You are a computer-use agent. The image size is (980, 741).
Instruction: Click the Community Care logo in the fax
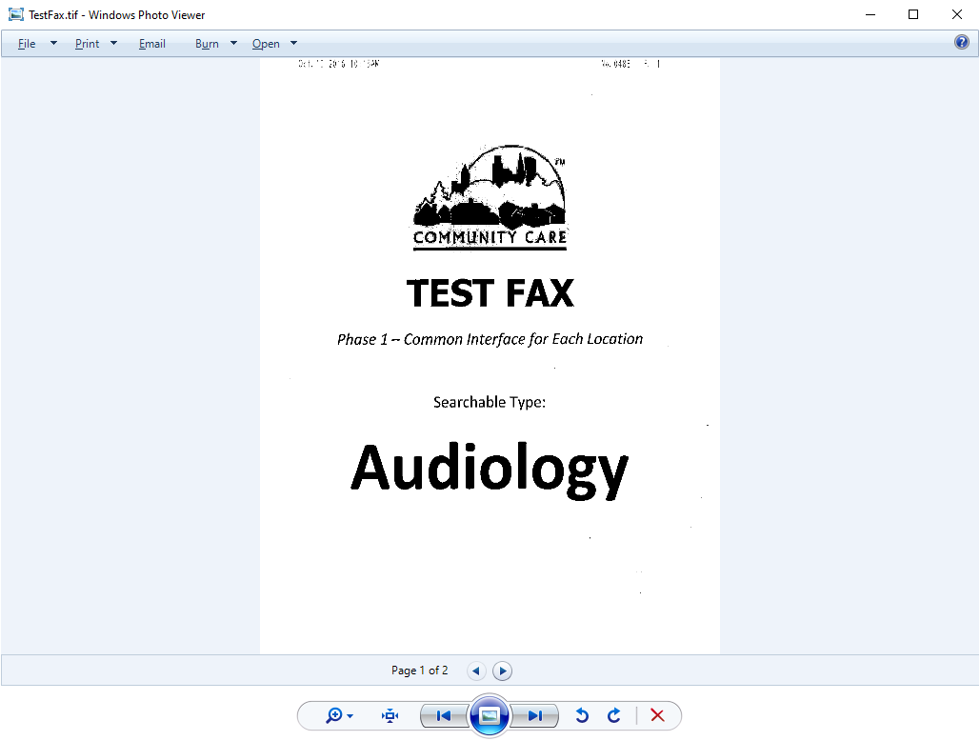point(490,198)
